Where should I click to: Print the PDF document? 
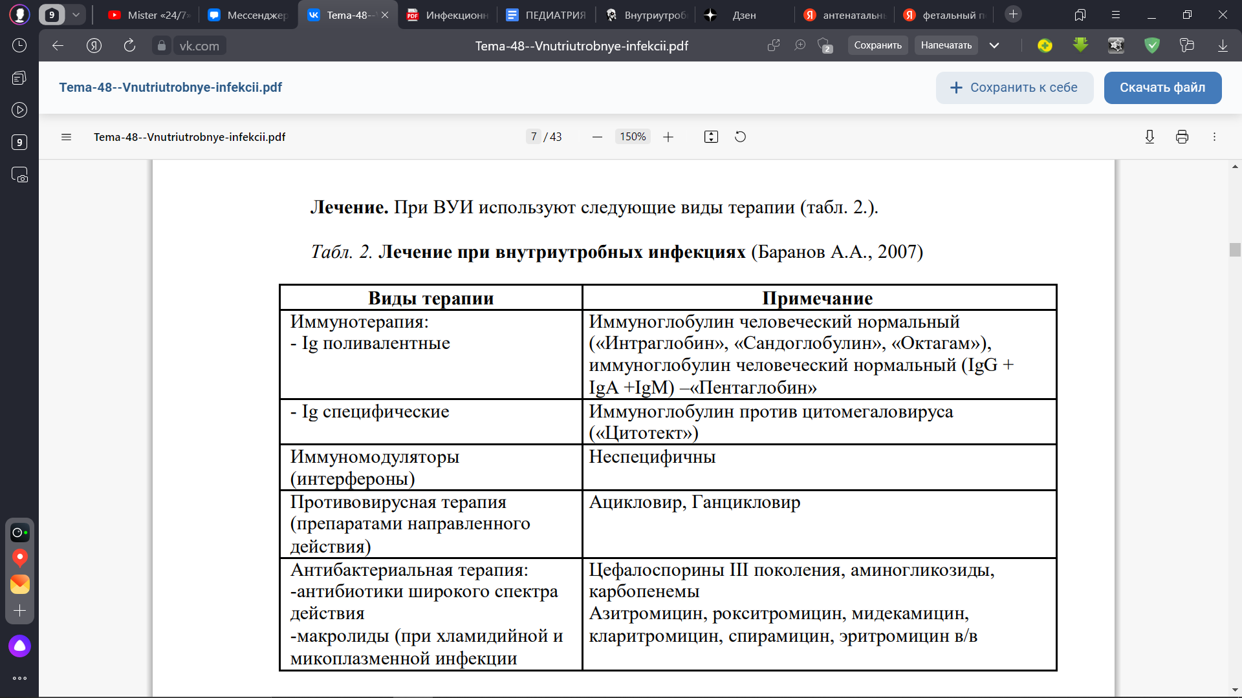(x=1182, y=137)
